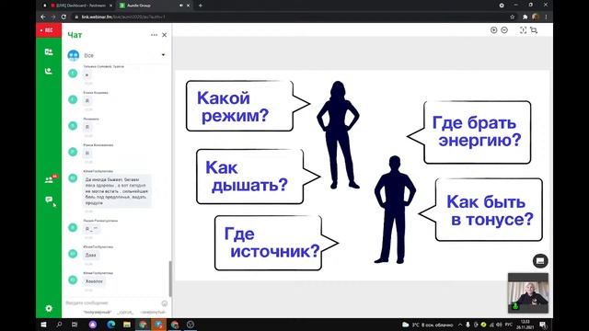
Task: Open participants list icon with red badge
Action: (x=49, y=180)
